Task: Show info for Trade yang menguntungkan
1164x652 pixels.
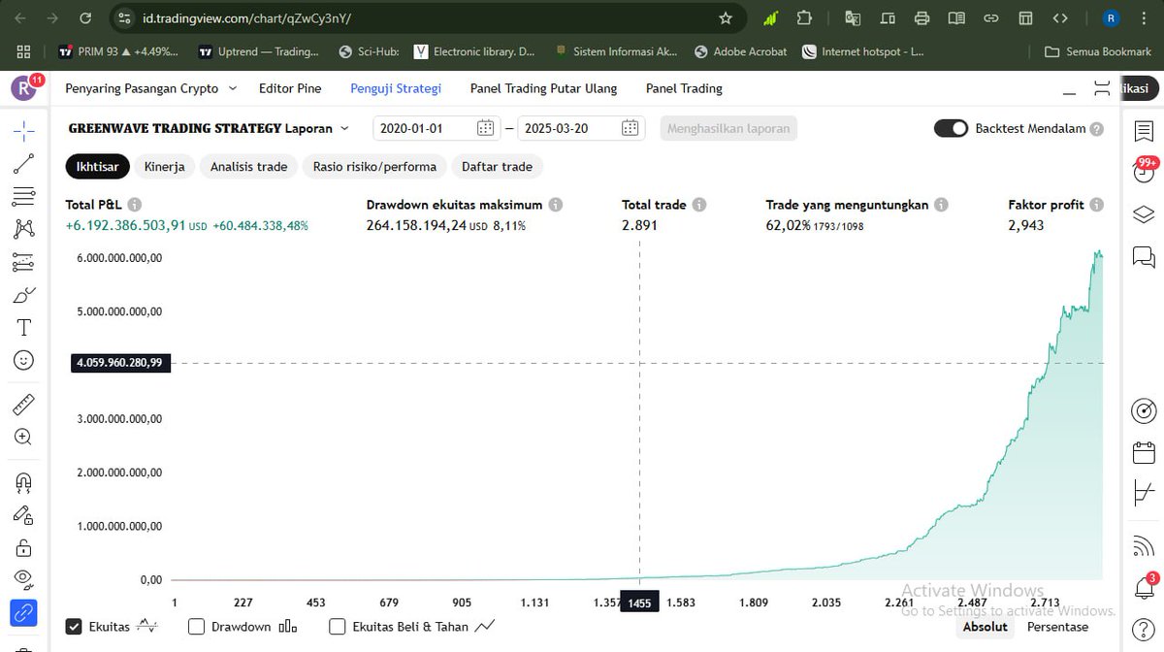Action: tap(942, 205)
